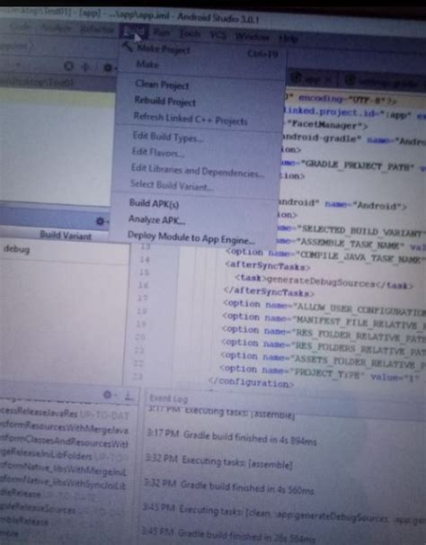Open the project panel gear settings icon
Image resolution: width=426 pixels, height=545 pixels.
tap(108, 67)
